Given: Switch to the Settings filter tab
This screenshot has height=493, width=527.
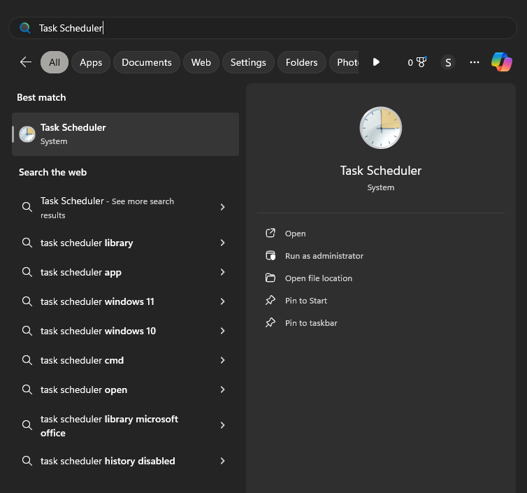Looking at the screenshot, I should 248,62.
